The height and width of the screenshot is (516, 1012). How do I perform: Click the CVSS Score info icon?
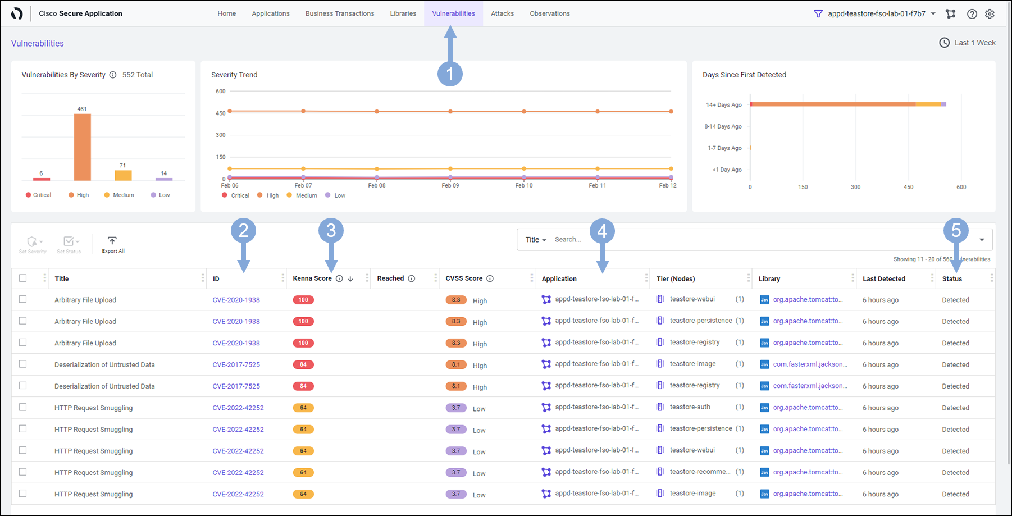tap(490, 279)
